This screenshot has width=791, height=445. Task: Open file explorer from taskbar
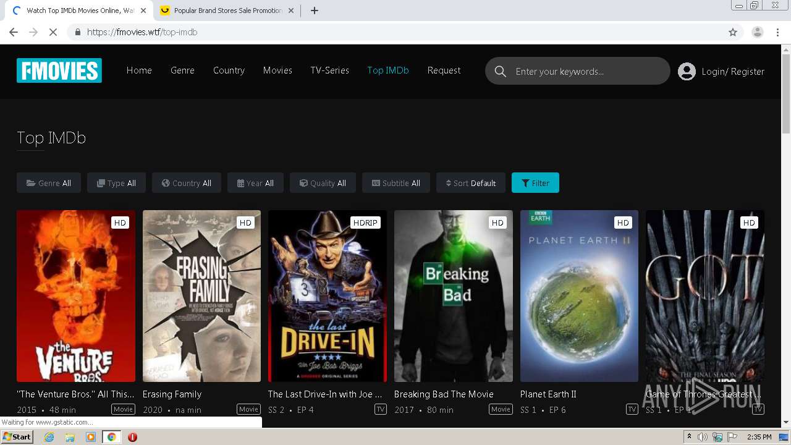70,437
